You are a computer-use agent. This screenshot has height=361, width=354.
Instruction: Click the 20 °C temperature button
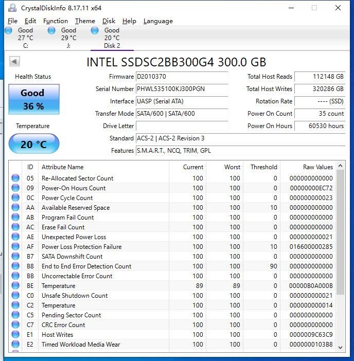point(34,143)
